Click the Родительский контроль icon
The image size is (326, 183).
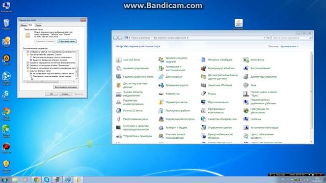pos(161,119)
